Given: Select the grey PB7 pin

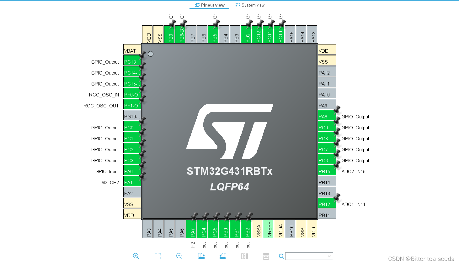Looking at the screenshot, I should coord(191,34).
